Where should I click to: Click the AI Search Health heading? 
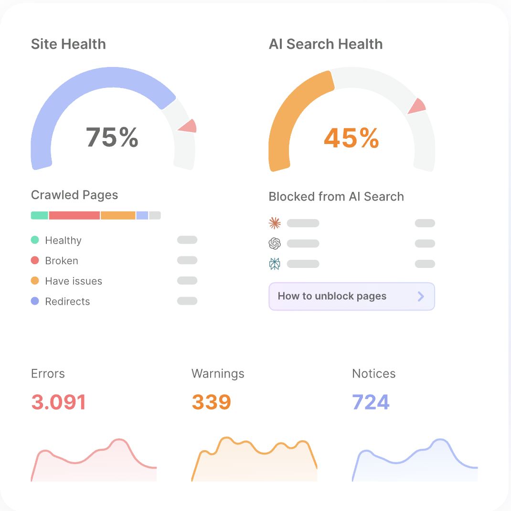coord(326,44)
